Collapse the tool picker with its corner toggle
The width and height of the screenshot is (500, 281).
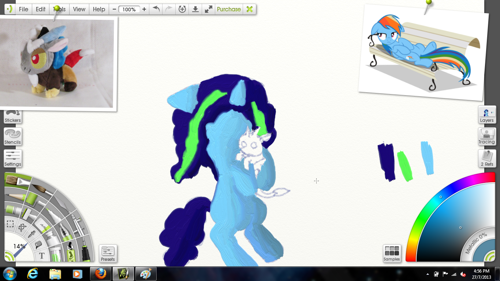[9, 256]
